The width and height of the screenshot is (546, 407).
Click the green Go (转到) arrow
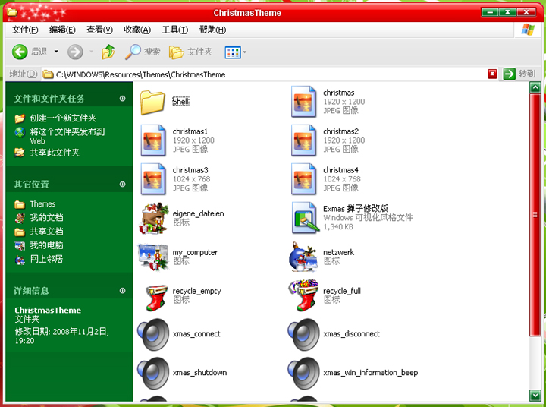(x=509, y=74)
